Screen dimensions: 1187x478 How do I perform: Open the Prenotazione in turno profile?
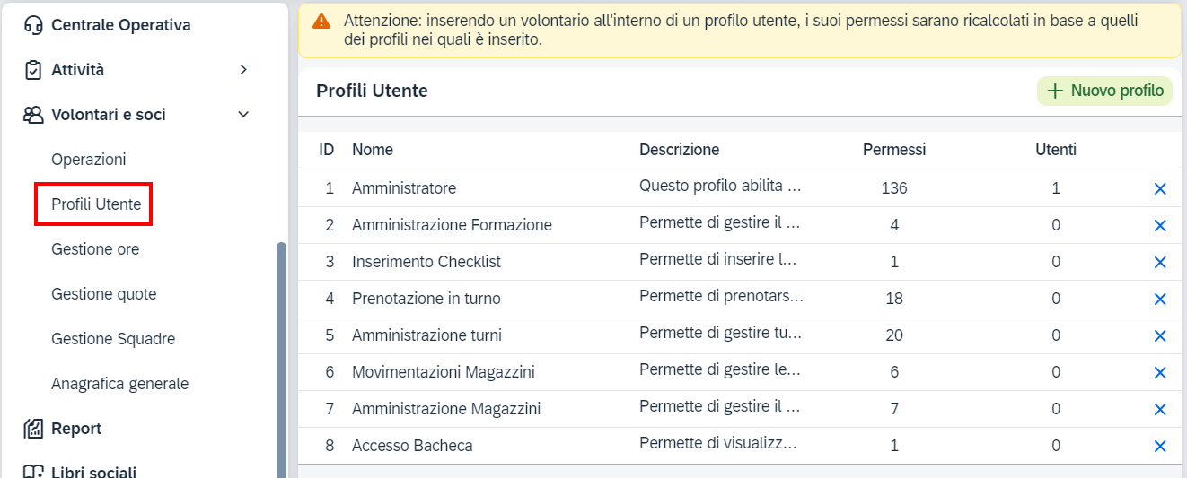click(426, 299)
